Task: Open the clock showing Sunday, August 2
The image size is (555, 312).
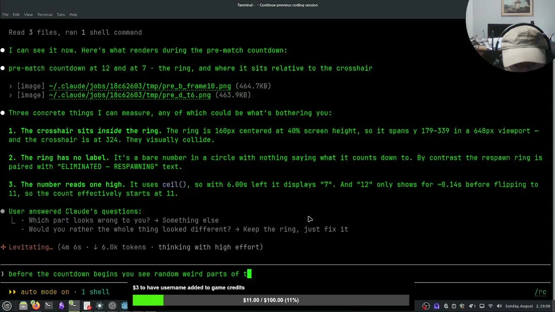Action: [528, 306]
